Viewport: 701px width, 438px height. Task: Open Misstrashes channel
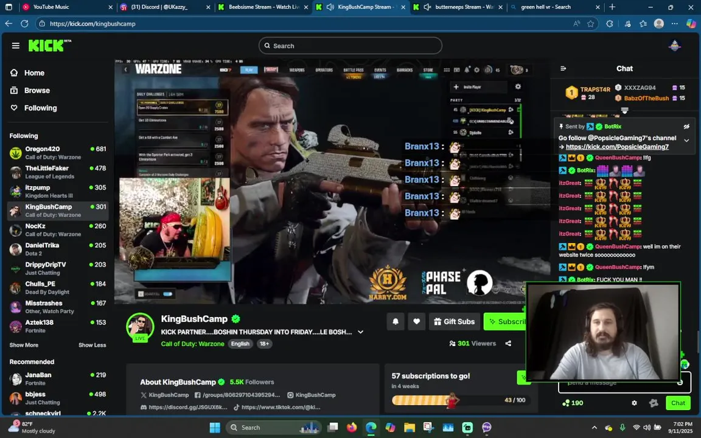click(x=58, y=307)
